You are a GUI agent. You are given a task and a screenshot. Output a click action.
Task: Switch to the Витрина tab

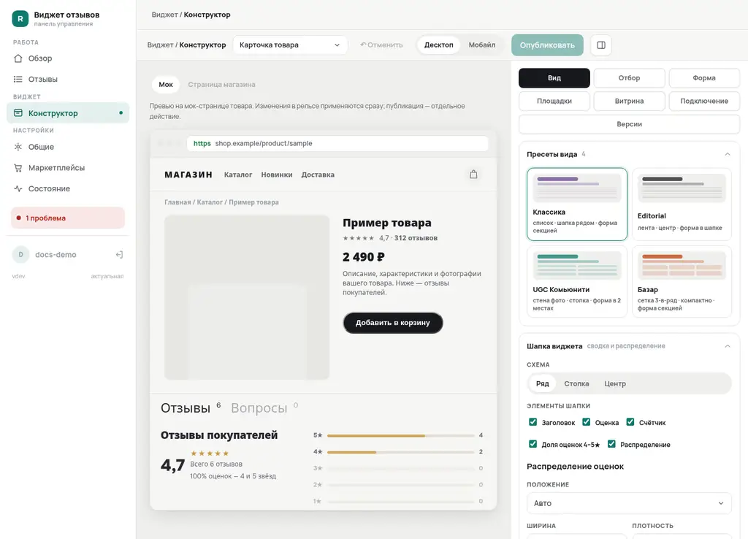click(x=629, y=101)
